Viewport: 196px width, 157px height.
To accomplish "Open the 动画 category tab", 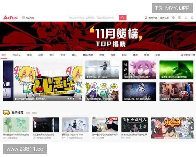I will point(41,55).
